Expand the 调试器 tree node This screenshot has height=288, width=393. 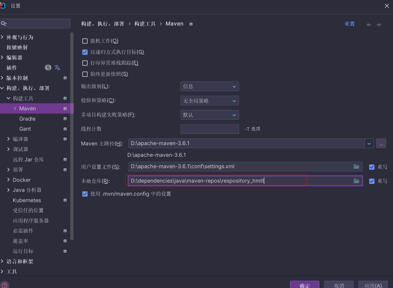(8, 149)
